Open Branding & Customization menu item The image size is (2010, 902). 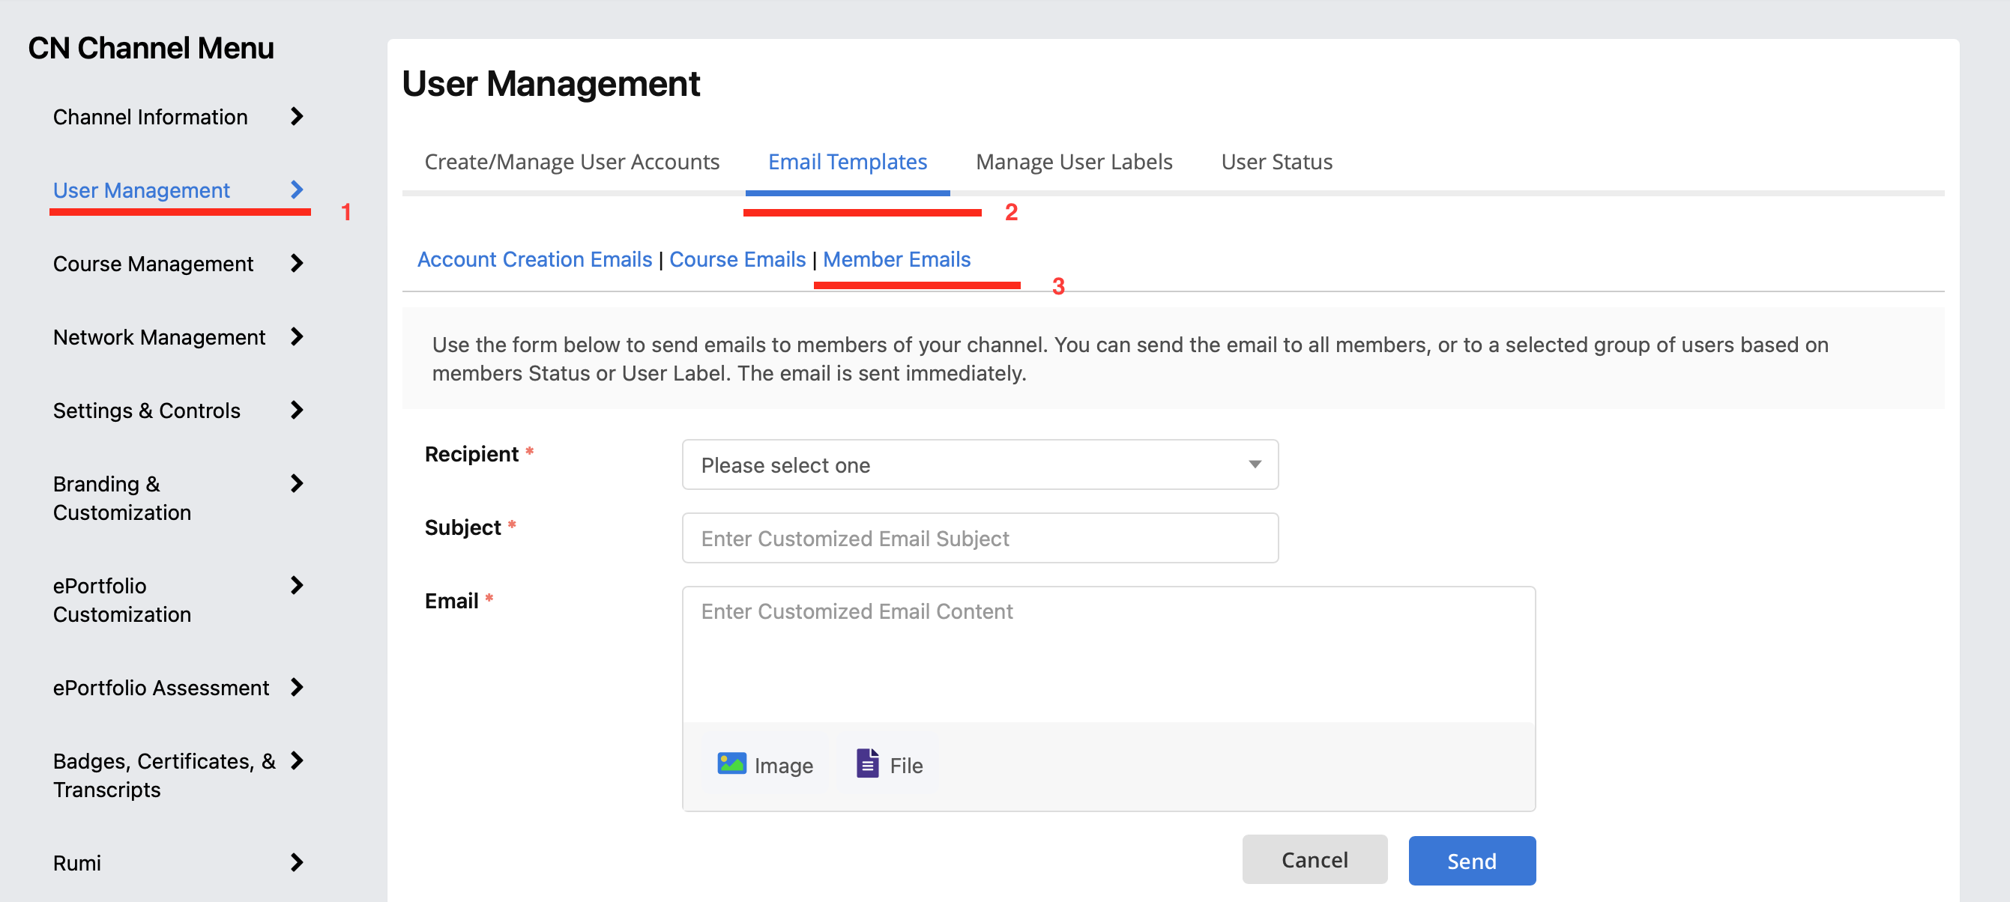121,499
